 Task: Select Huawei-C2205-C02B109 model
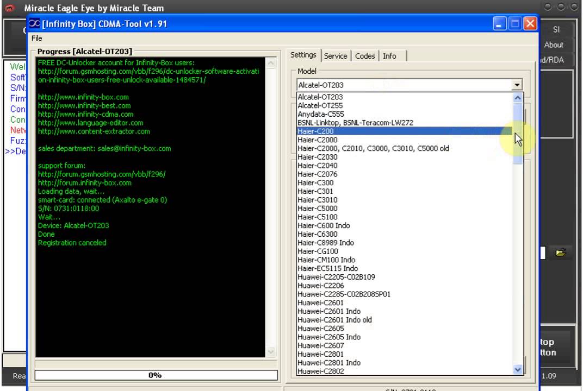[404, 277]
